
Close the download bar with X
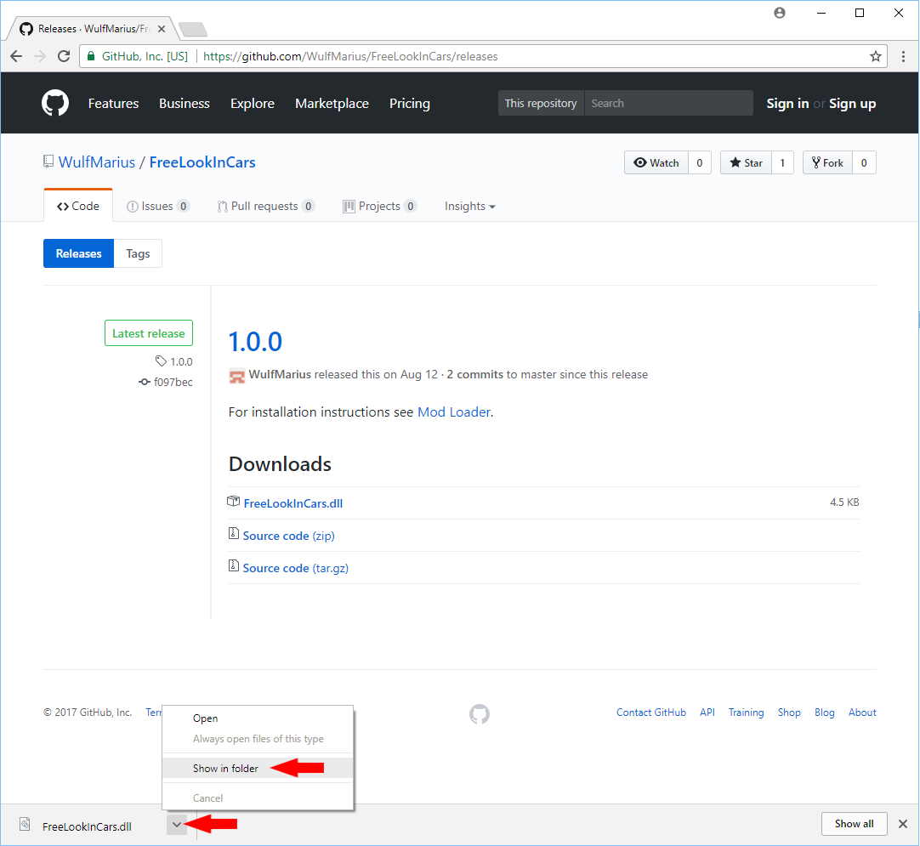point(903,824)
